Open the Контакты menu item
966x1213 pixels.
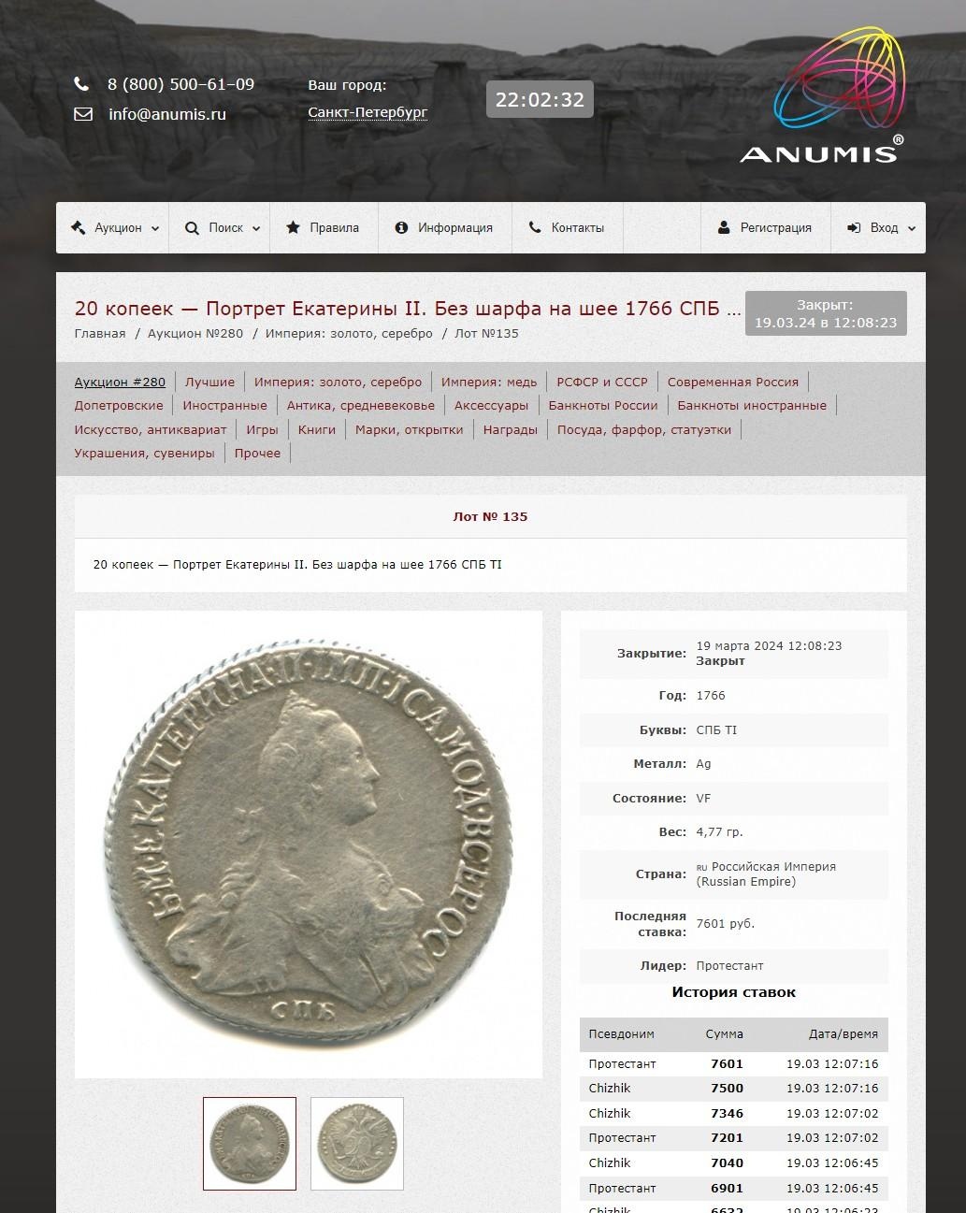coord(568,227)
